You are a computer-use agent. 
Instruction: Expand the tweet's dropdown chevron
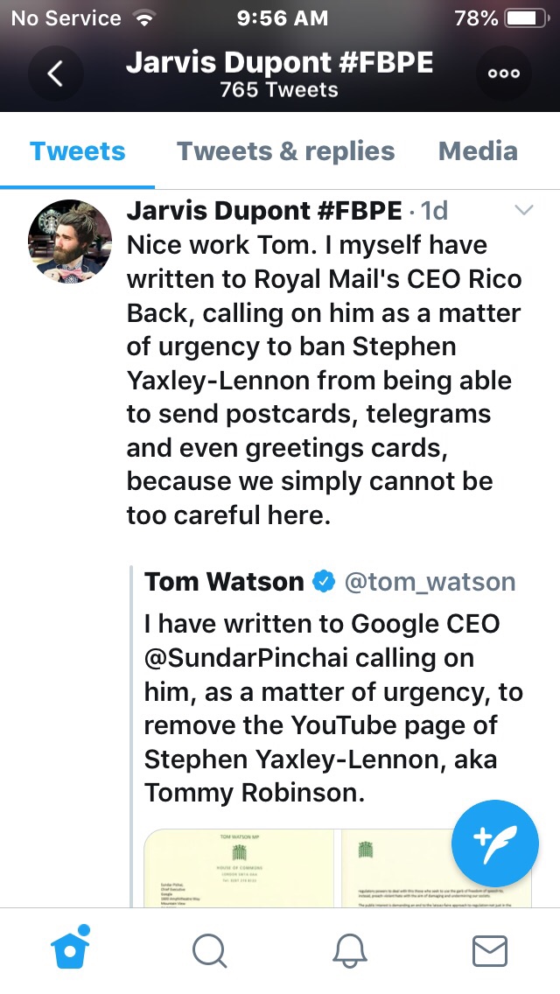tap(524, 210)
